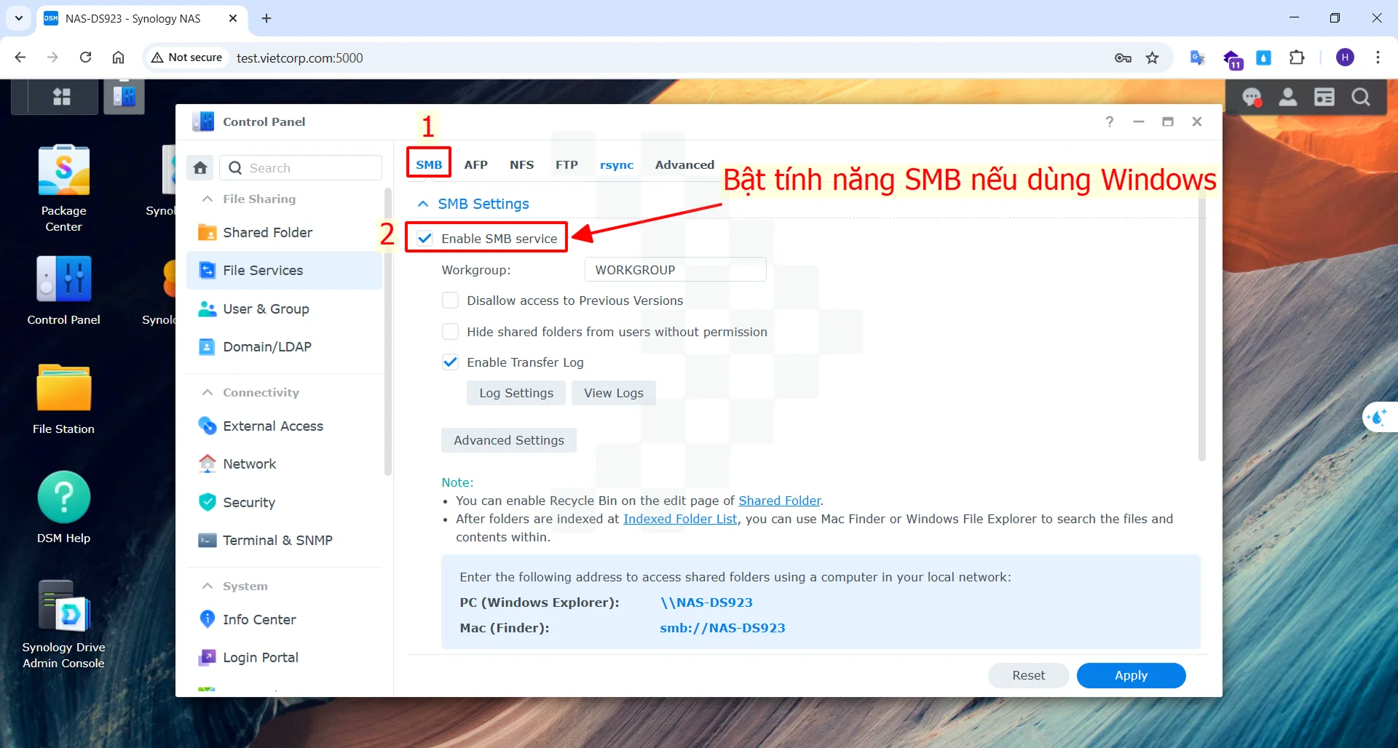1398x748 pixels.
Task: Toggle Enable SMB service checkbox
Action: [425, 238]
